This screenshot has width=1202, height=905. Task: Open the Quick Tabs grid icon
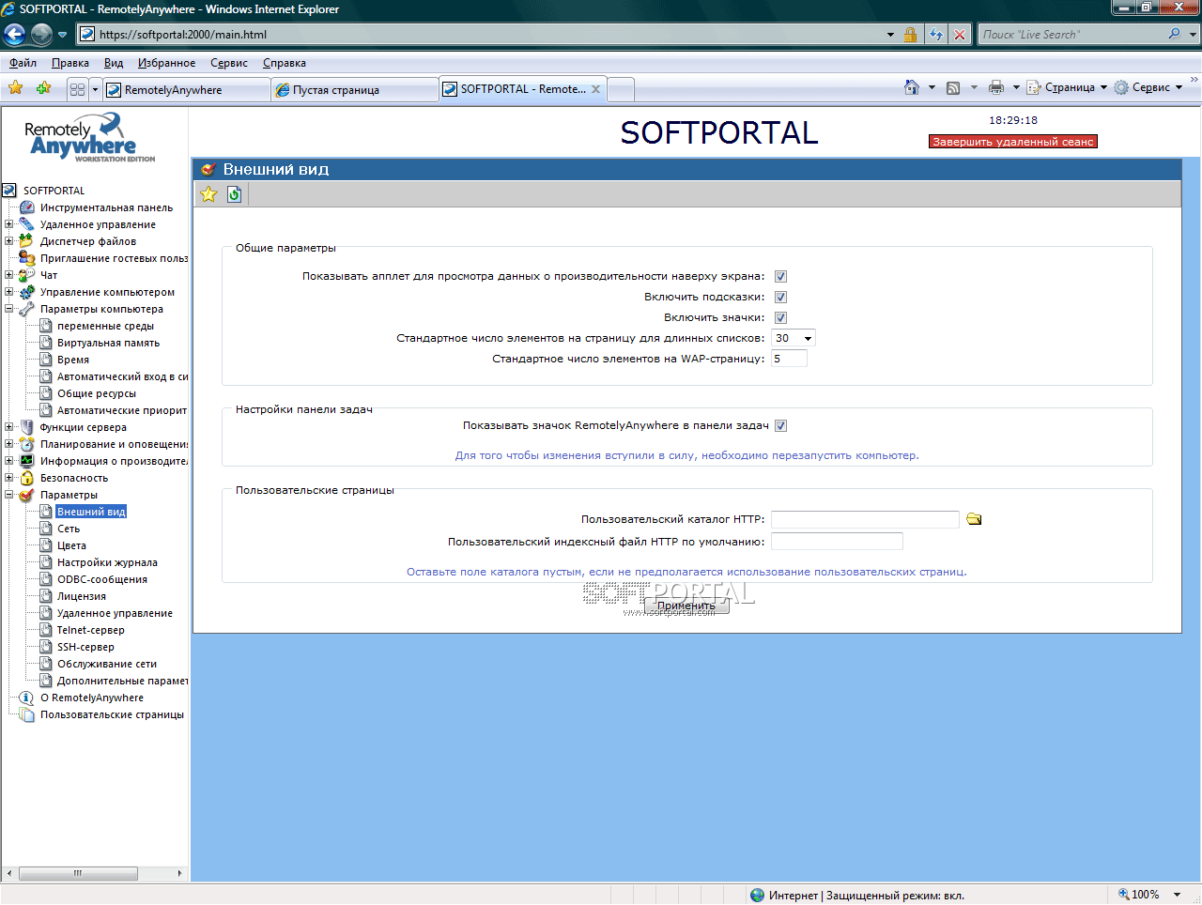click(77, 89)
